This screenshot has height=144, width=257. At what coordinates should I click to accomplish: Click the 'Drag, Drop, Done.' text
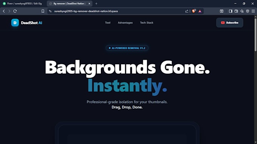[x=127, y=107]
